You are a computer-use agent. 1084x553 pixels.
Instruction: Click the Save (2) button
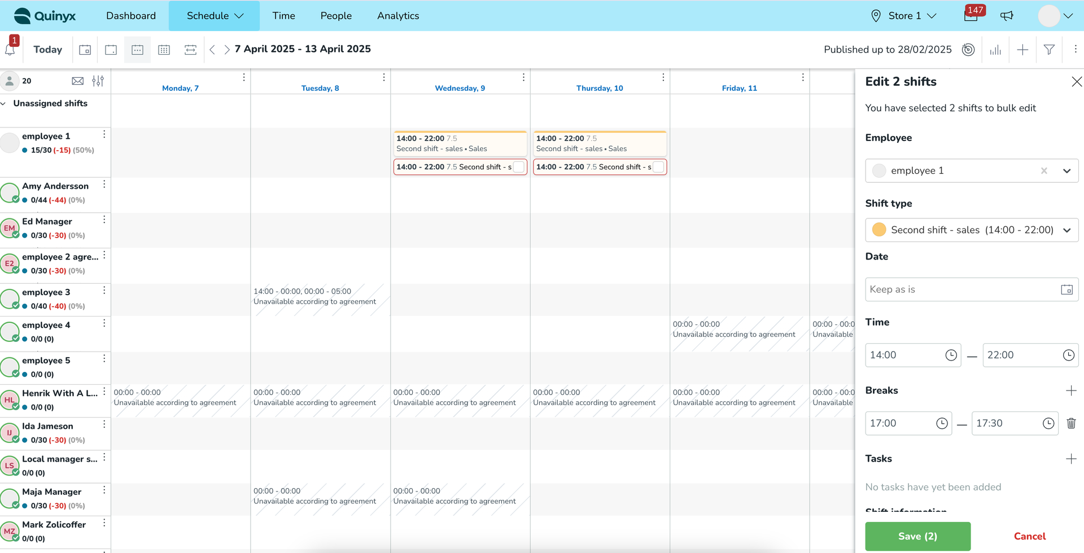(917, 536)
